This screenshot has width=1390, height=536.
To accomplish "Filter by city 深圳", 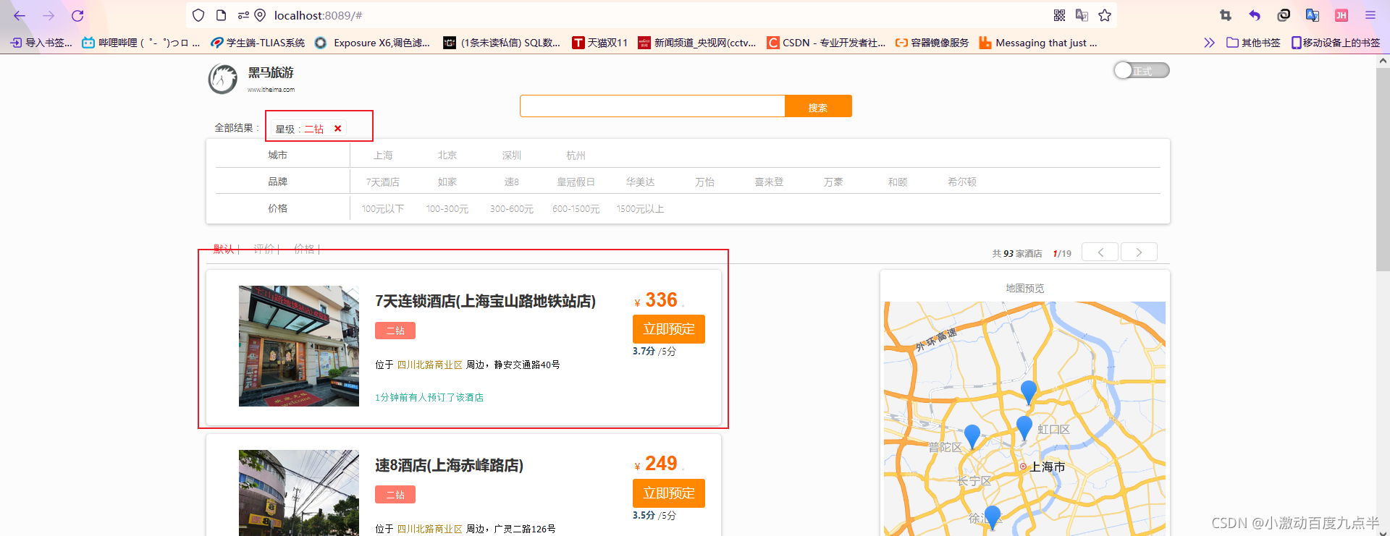I will tap(512, 156).
